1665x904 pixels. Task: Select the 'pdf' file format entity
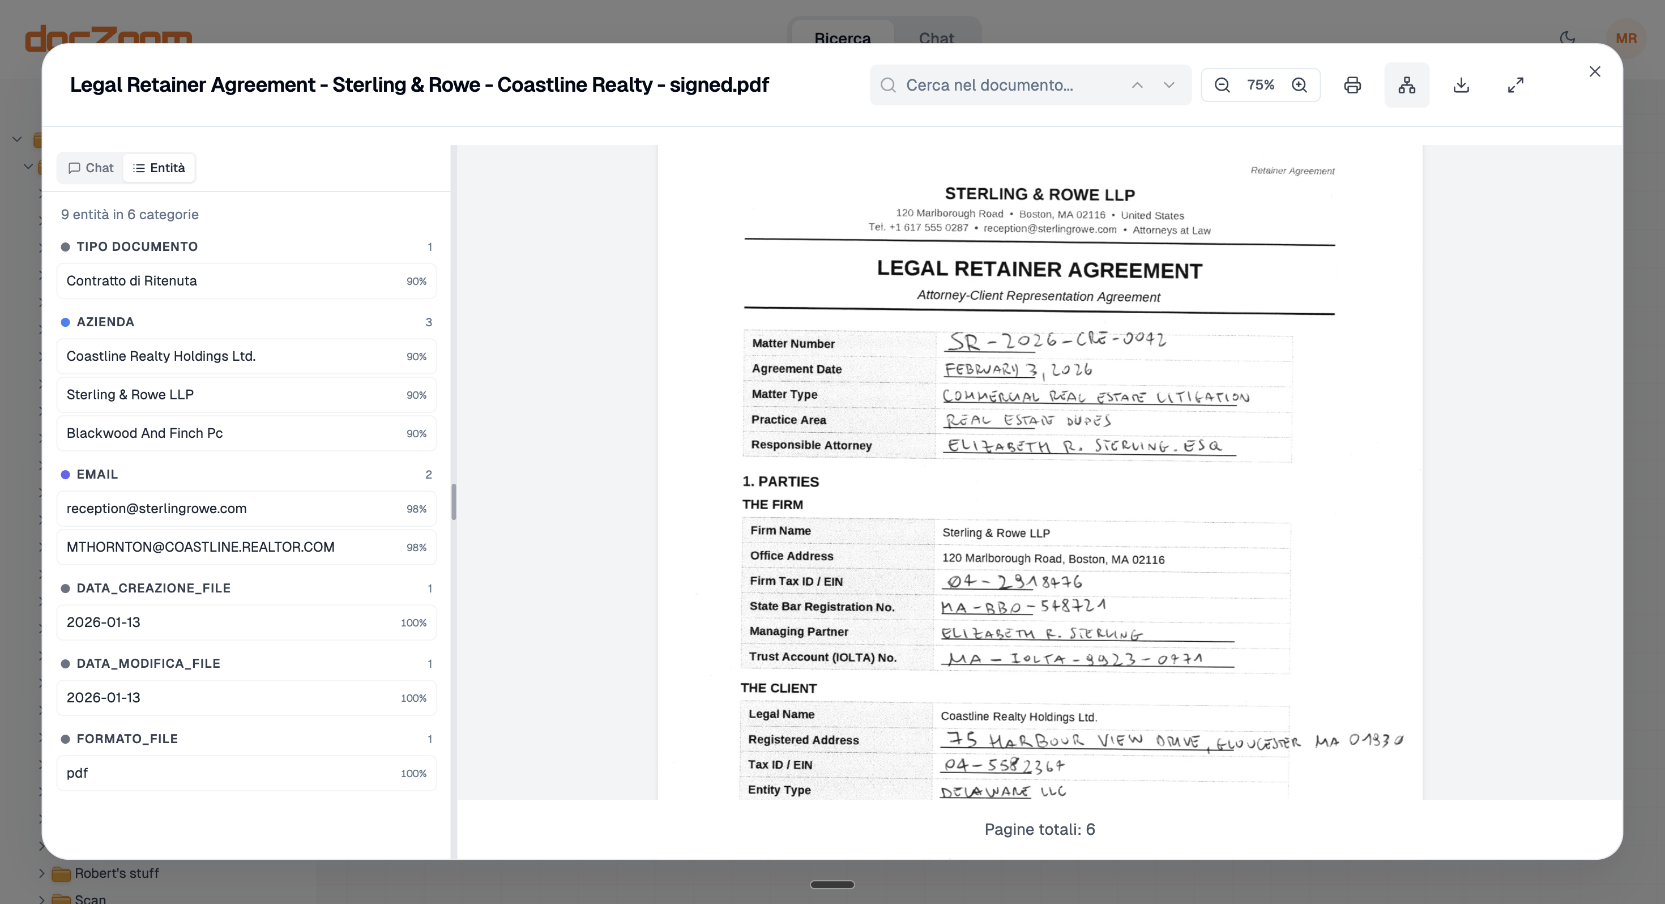pos(246,773)
